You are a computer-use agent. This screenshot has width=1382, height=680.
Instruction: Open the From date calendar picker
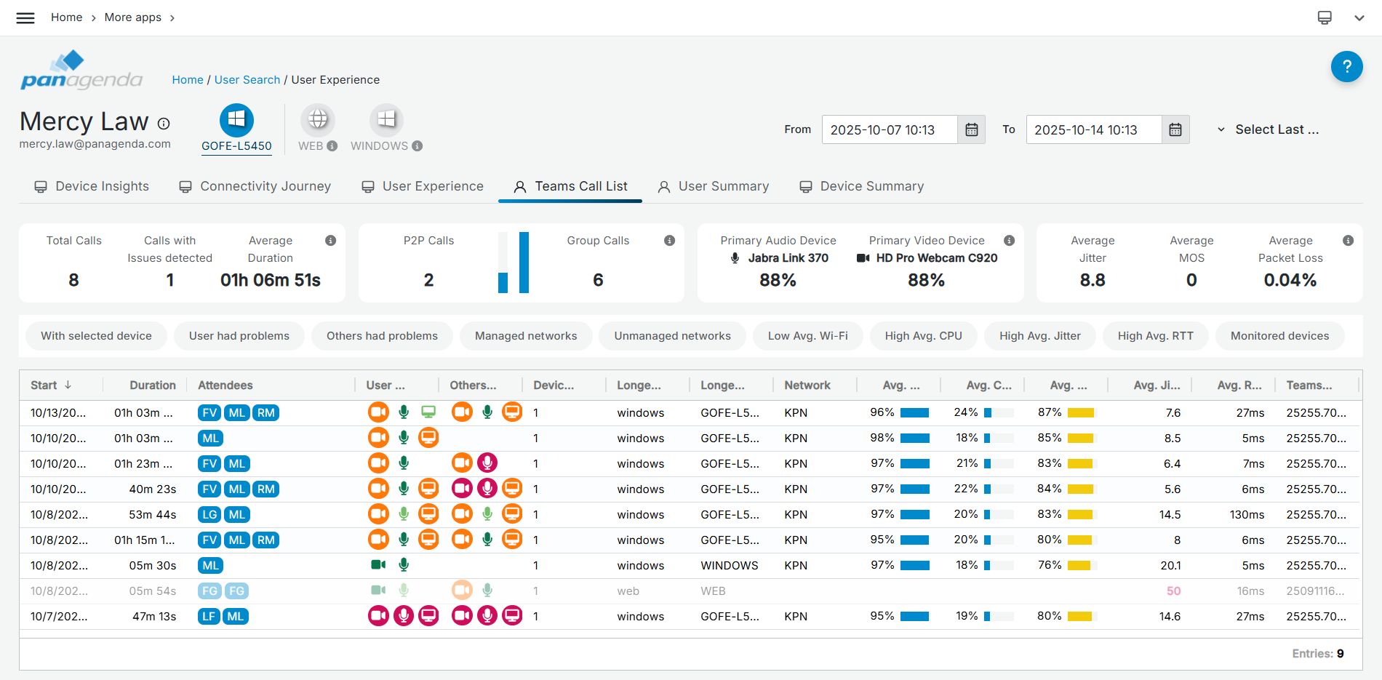click(x=971, y=129)
